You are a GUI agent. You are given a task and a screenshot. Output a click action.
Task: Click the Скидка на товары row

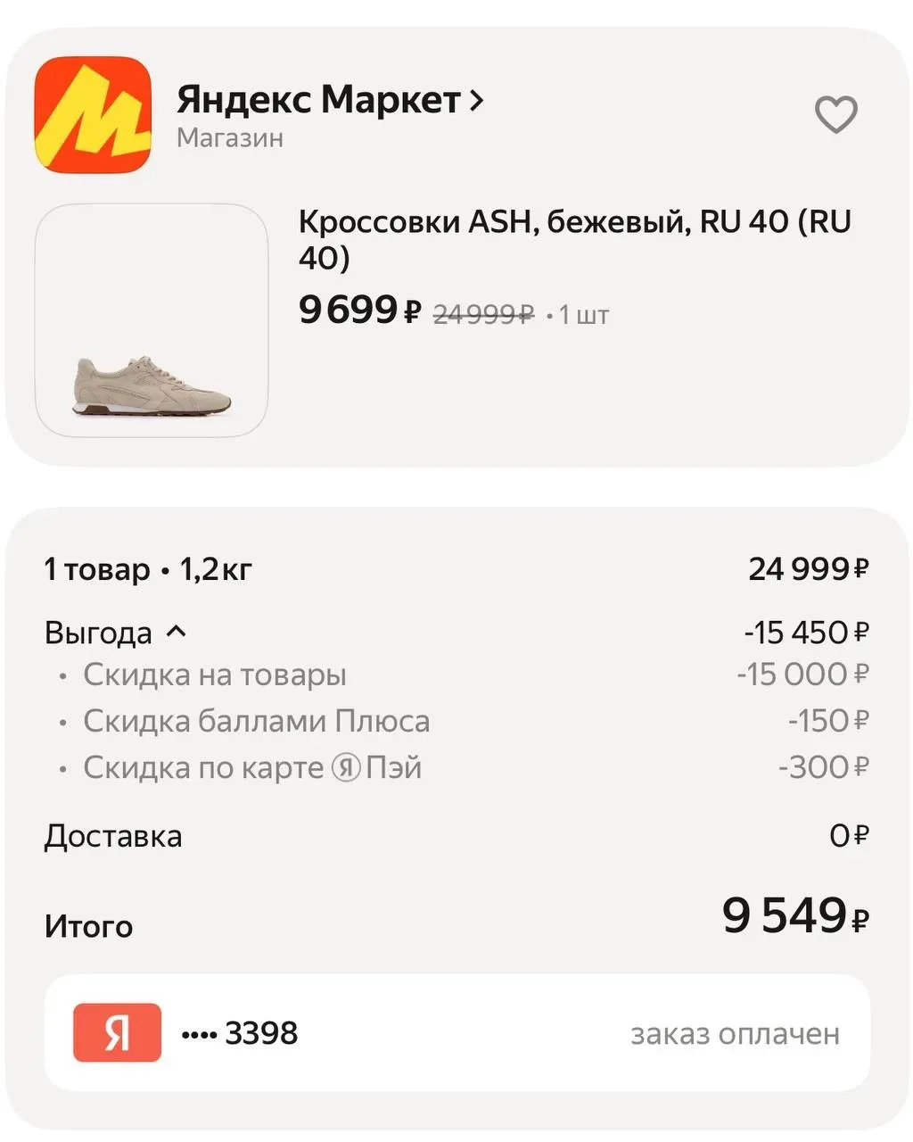pos(215,674)
